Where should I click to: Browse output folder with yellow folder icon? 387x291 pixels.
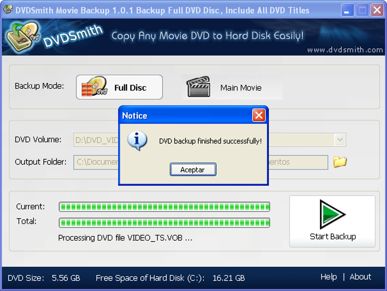pos(340,162)
